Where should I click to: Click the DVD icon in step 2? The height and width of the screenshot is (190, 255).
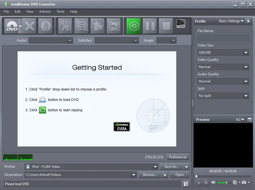point(42,100)
